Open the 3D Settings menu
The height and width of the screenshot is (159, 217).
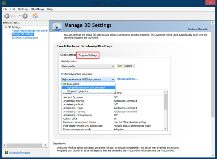tap(37, 9)
